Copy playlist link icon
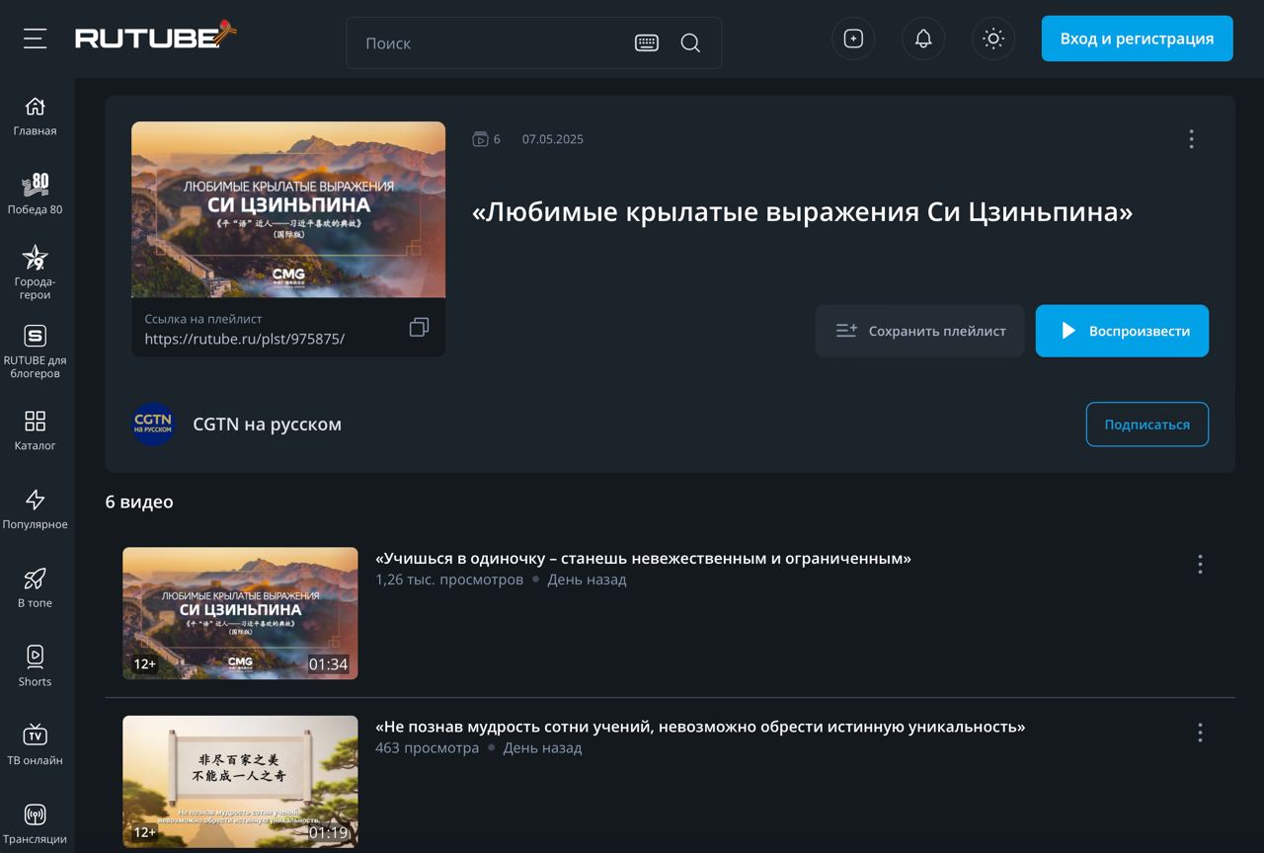This screenshot has height=853, width=1264. [x=419, y=328]
